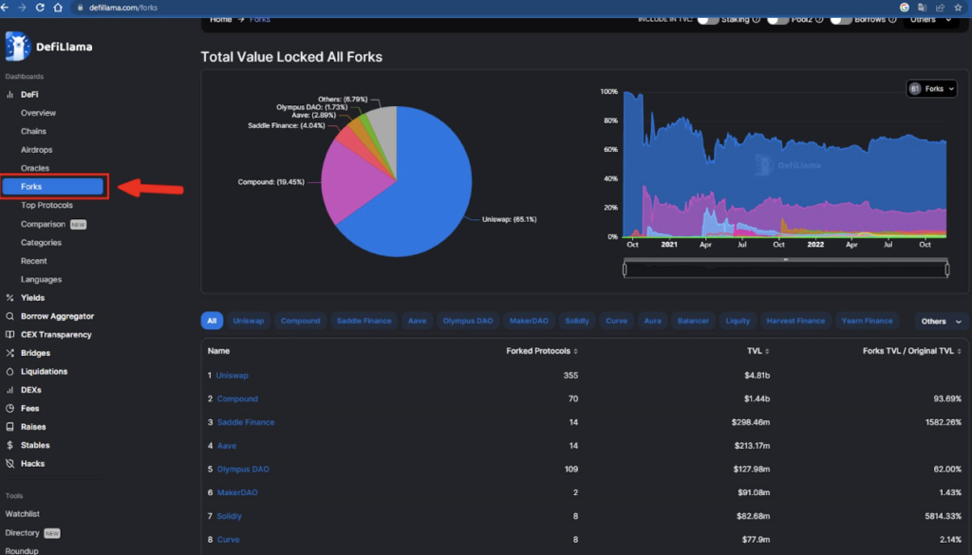The image size is (972, 555).
Task: Click the Bridges shuffle icon
Action: click(x=9, y=353)
